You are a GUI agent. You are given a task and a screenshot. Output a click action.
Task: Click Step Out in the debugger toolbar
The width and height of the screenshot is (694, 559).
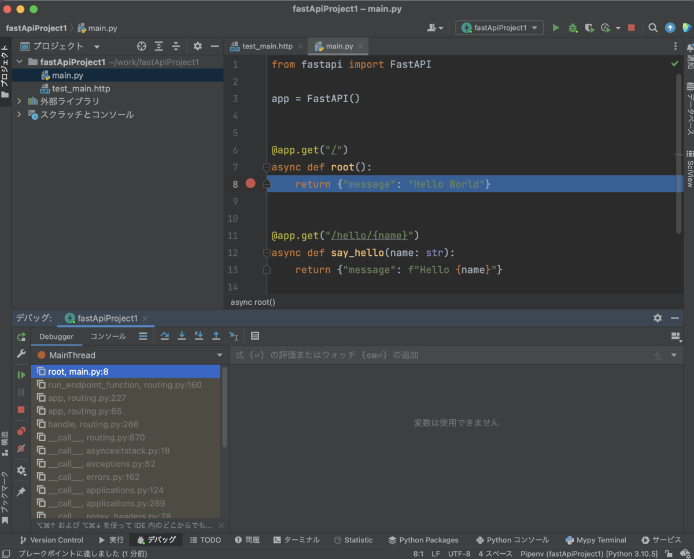tap(216, 336)
